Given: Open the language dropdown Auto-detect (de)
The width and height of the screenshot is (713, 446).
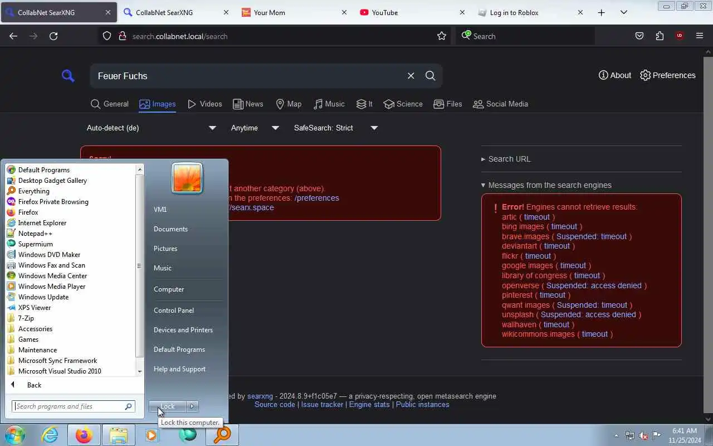Looking at the screenshot, I should [151, 128].
